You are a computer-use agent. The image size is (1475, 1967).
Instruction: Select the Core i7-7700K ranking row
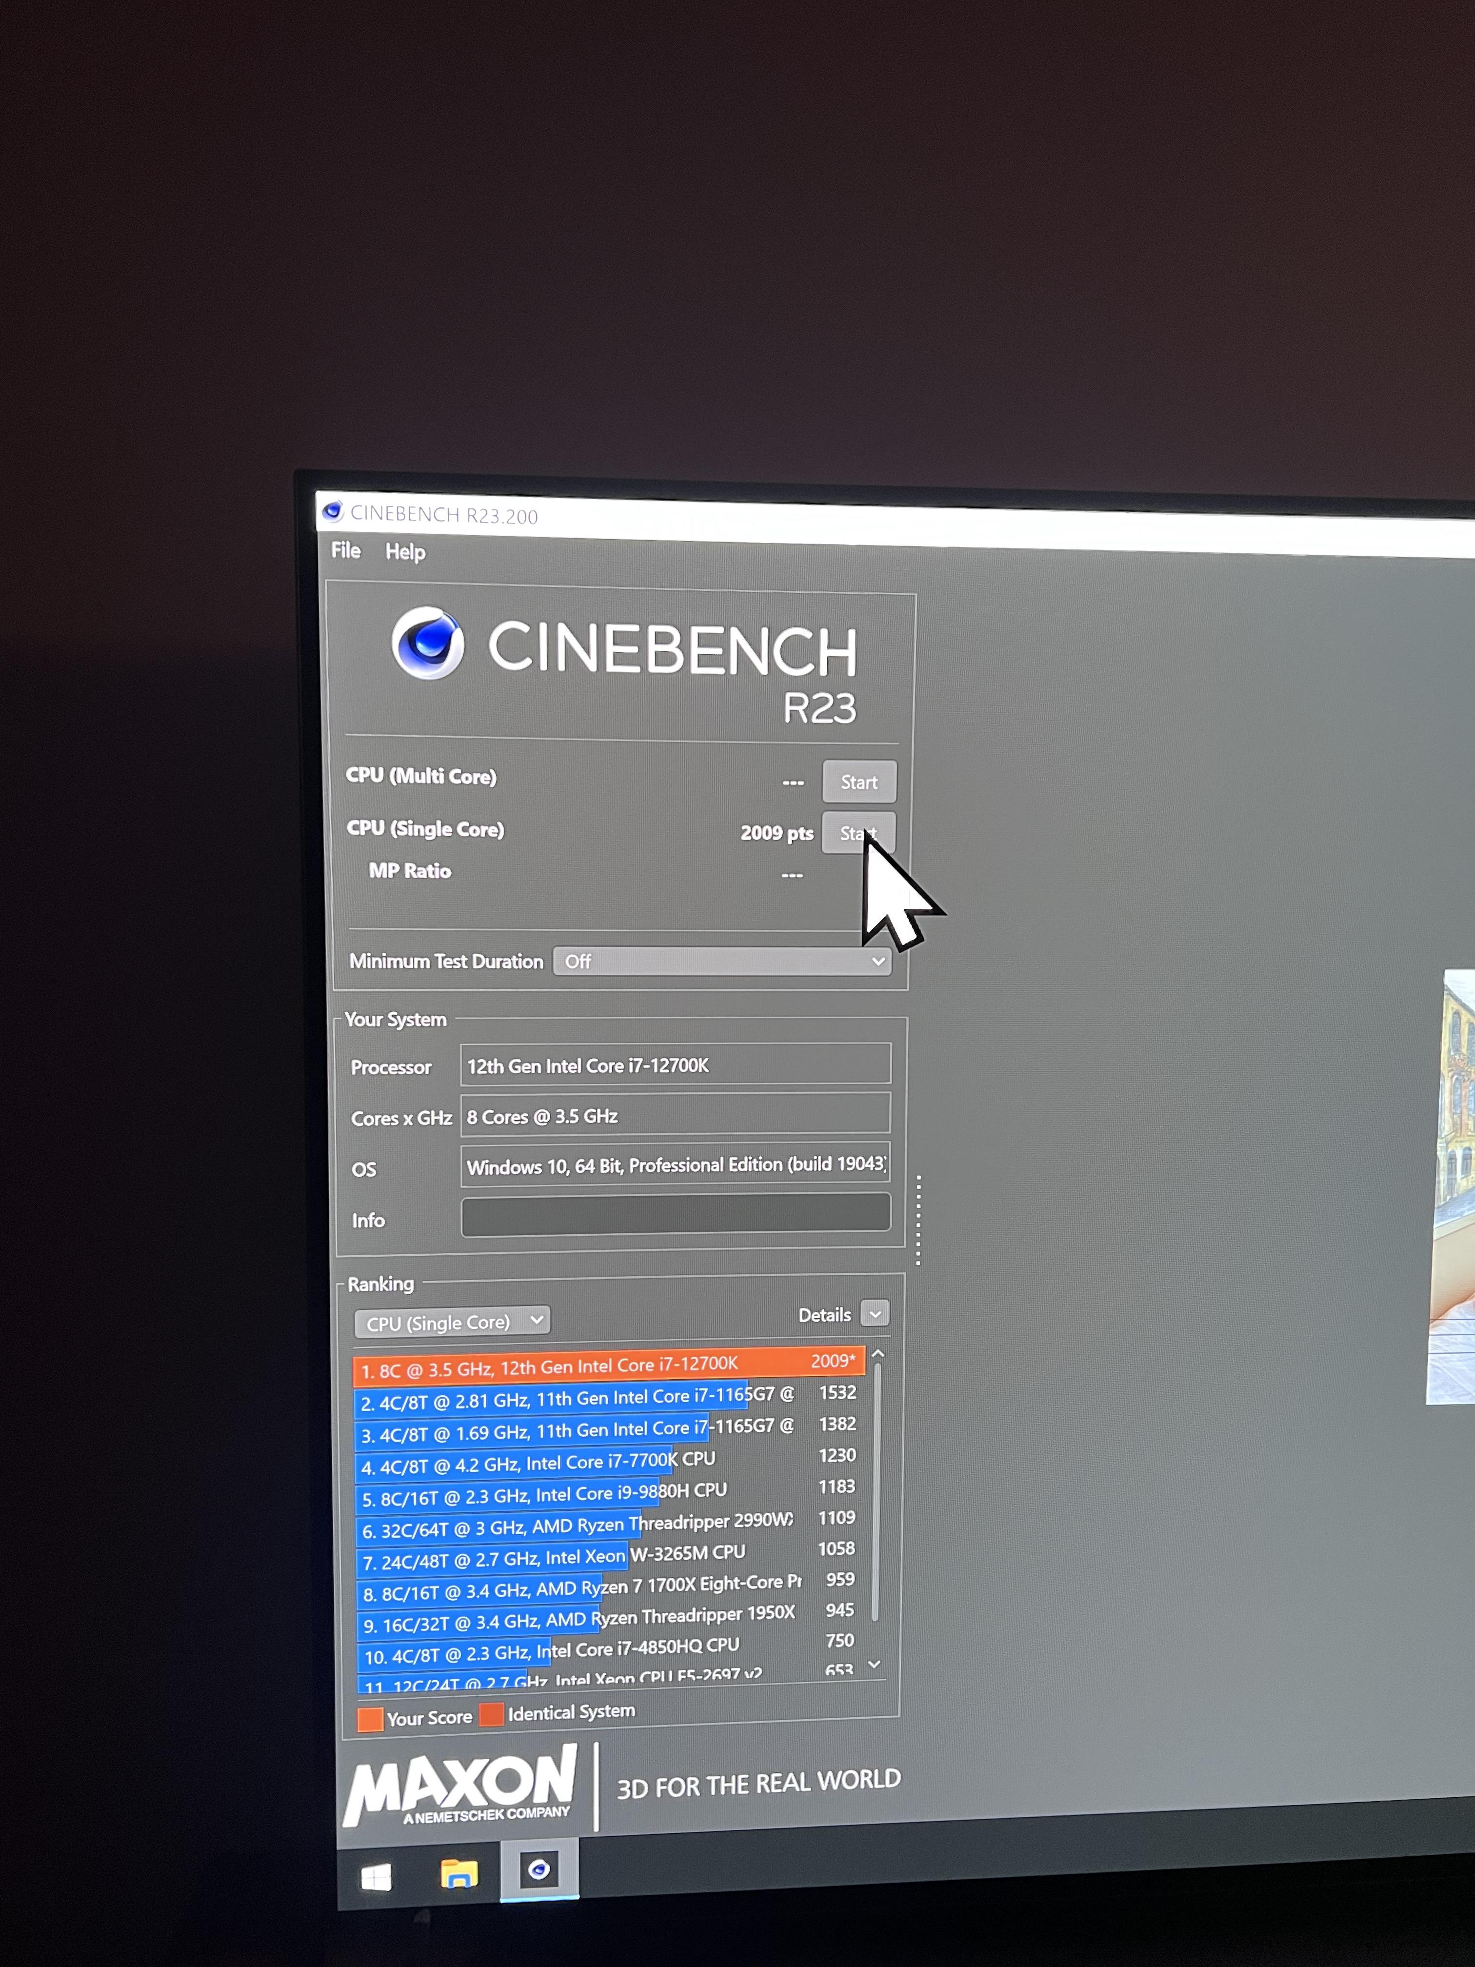609,1461
